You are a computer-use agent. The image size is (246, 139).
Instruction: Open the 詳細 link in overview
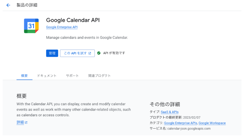[x=20, y=123]
